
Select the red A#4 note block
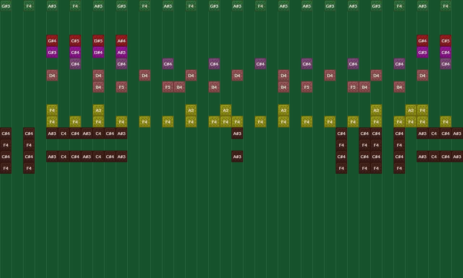pyautogui.click(x=122, y=41)
